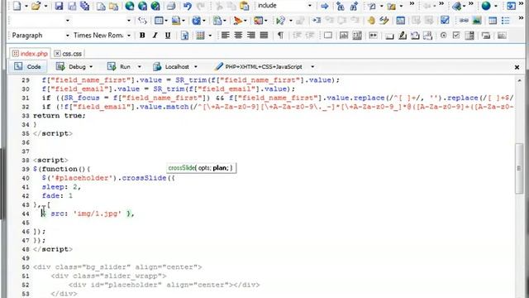Click the checkbox form element icon
The height and width of the screenshot is (298, 529).
pyautogui.click(x=456, y=35)
